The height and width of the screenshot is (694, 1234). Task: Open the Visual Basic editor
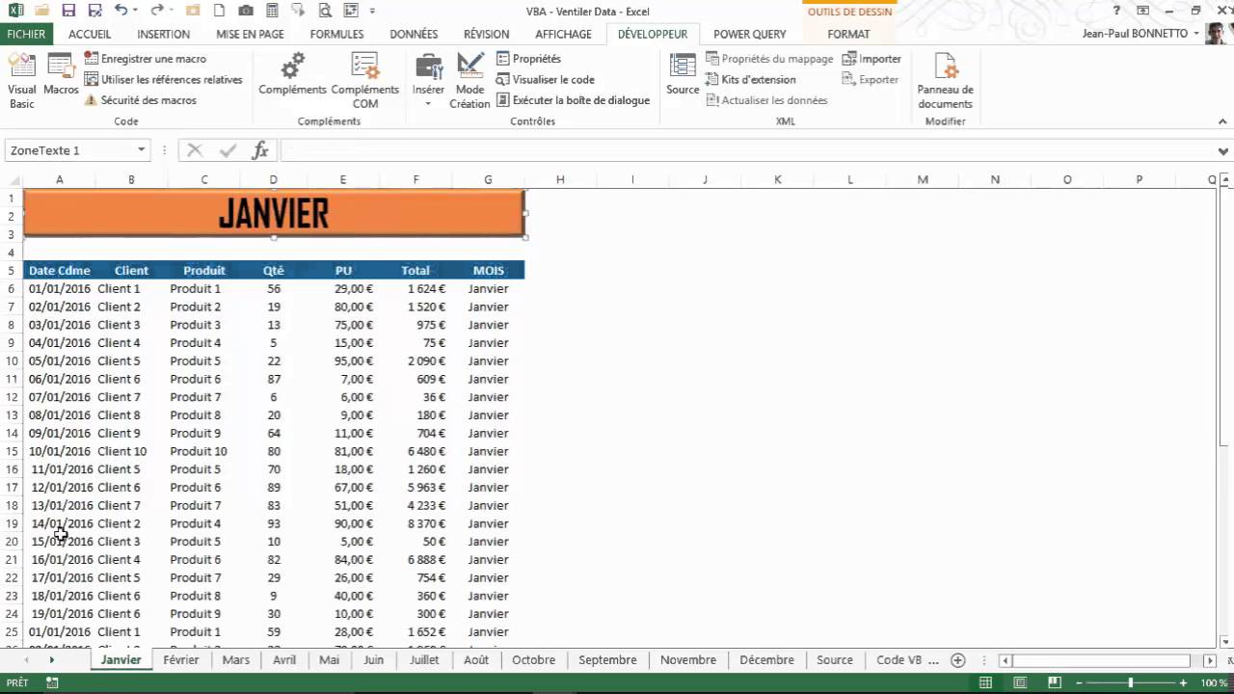[21, 80]
